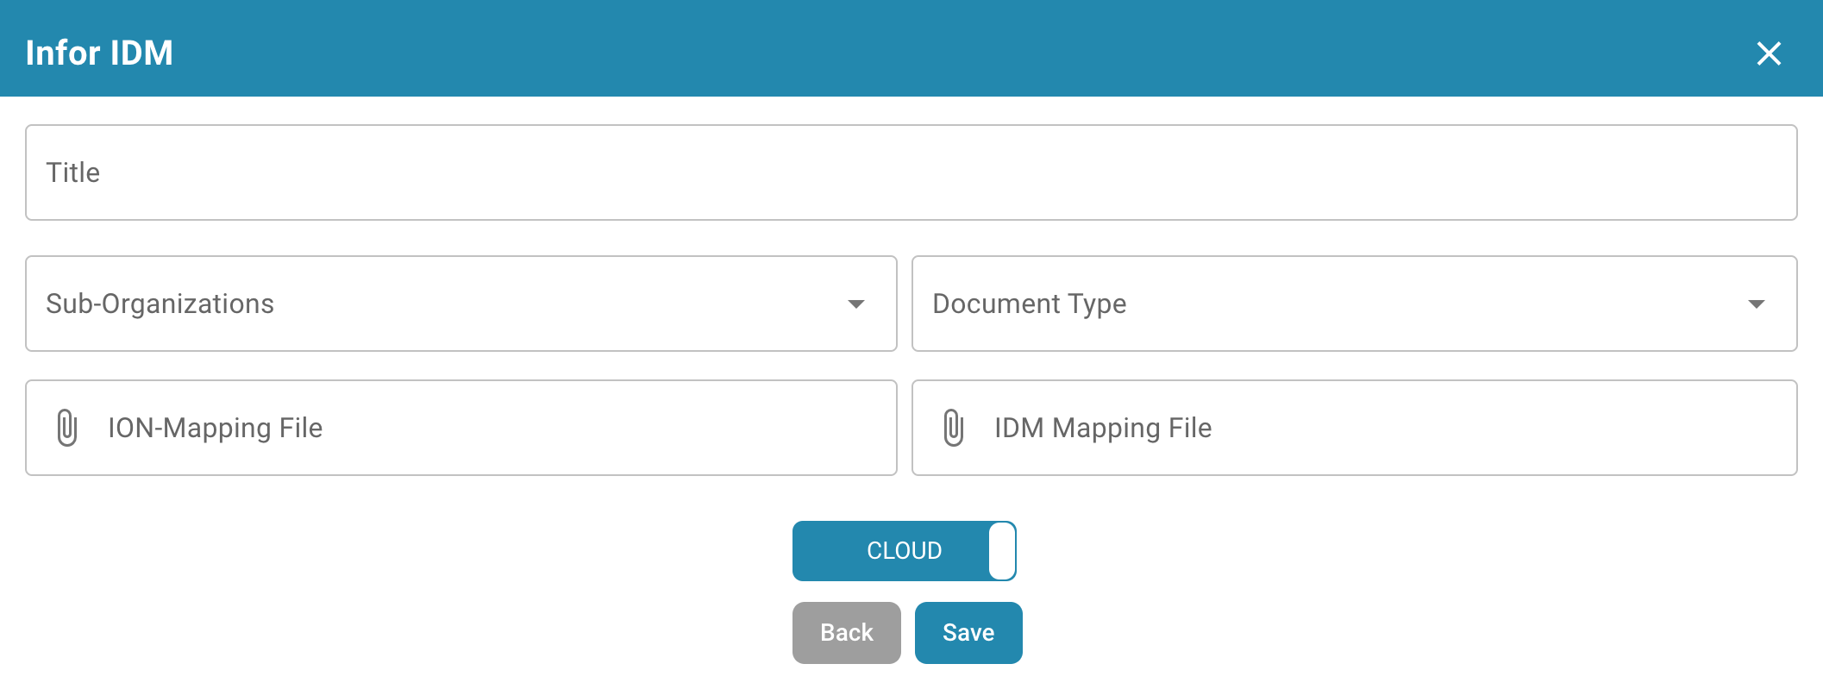This screenshot has width=1823, height=689.
Task: Click the Infor IDM header title
Action: coord(99,53)
